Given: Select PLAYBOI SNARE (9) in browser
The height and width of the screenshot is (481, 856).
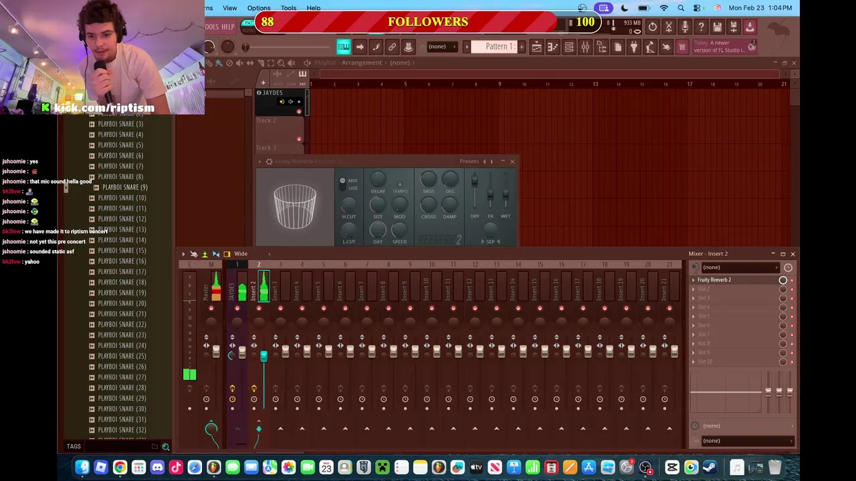Looking at the screenshot, I should tap(124, 187).
